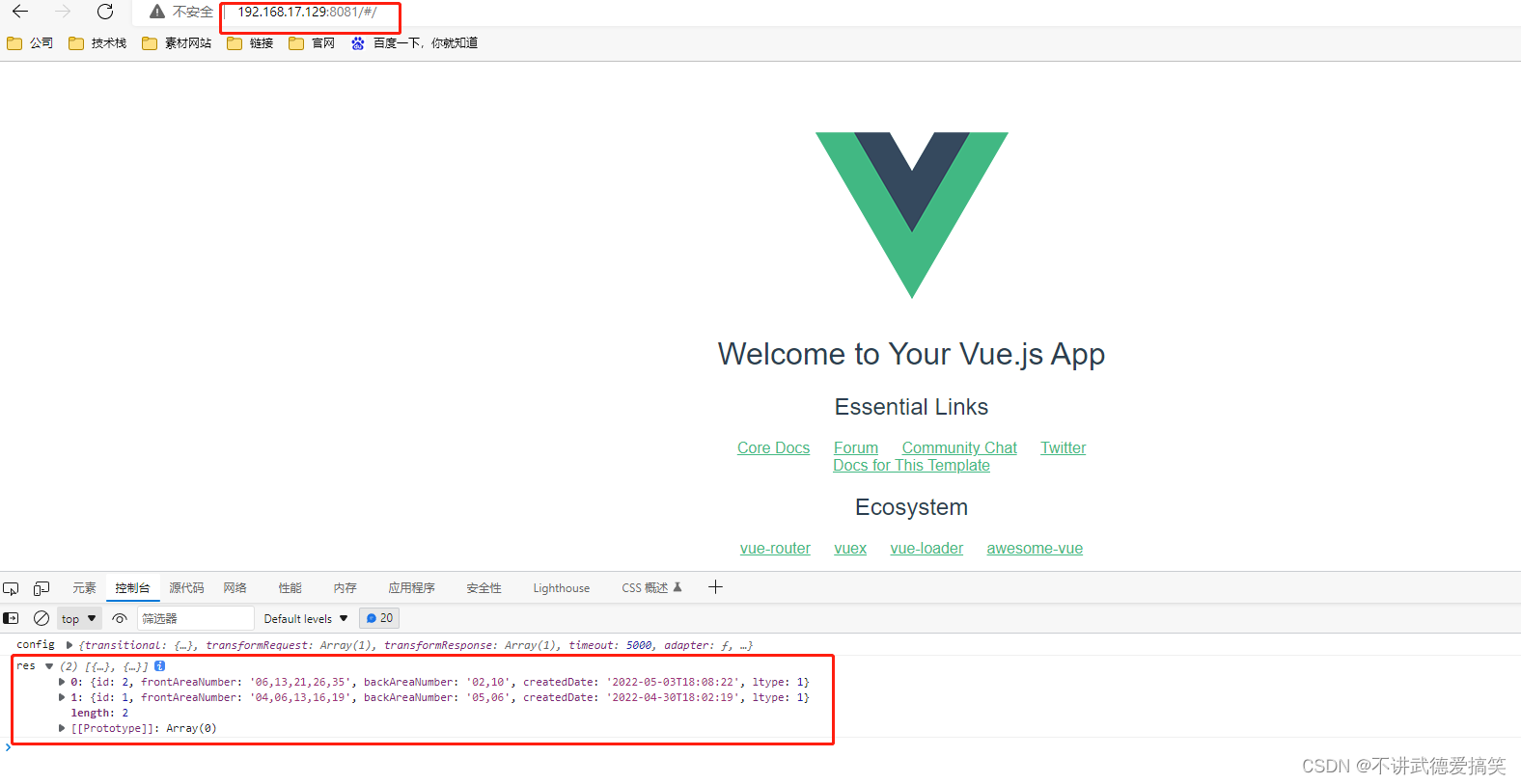Click the console prompt chevron
Screen dimensions: 1521x784
click(8, 747)
